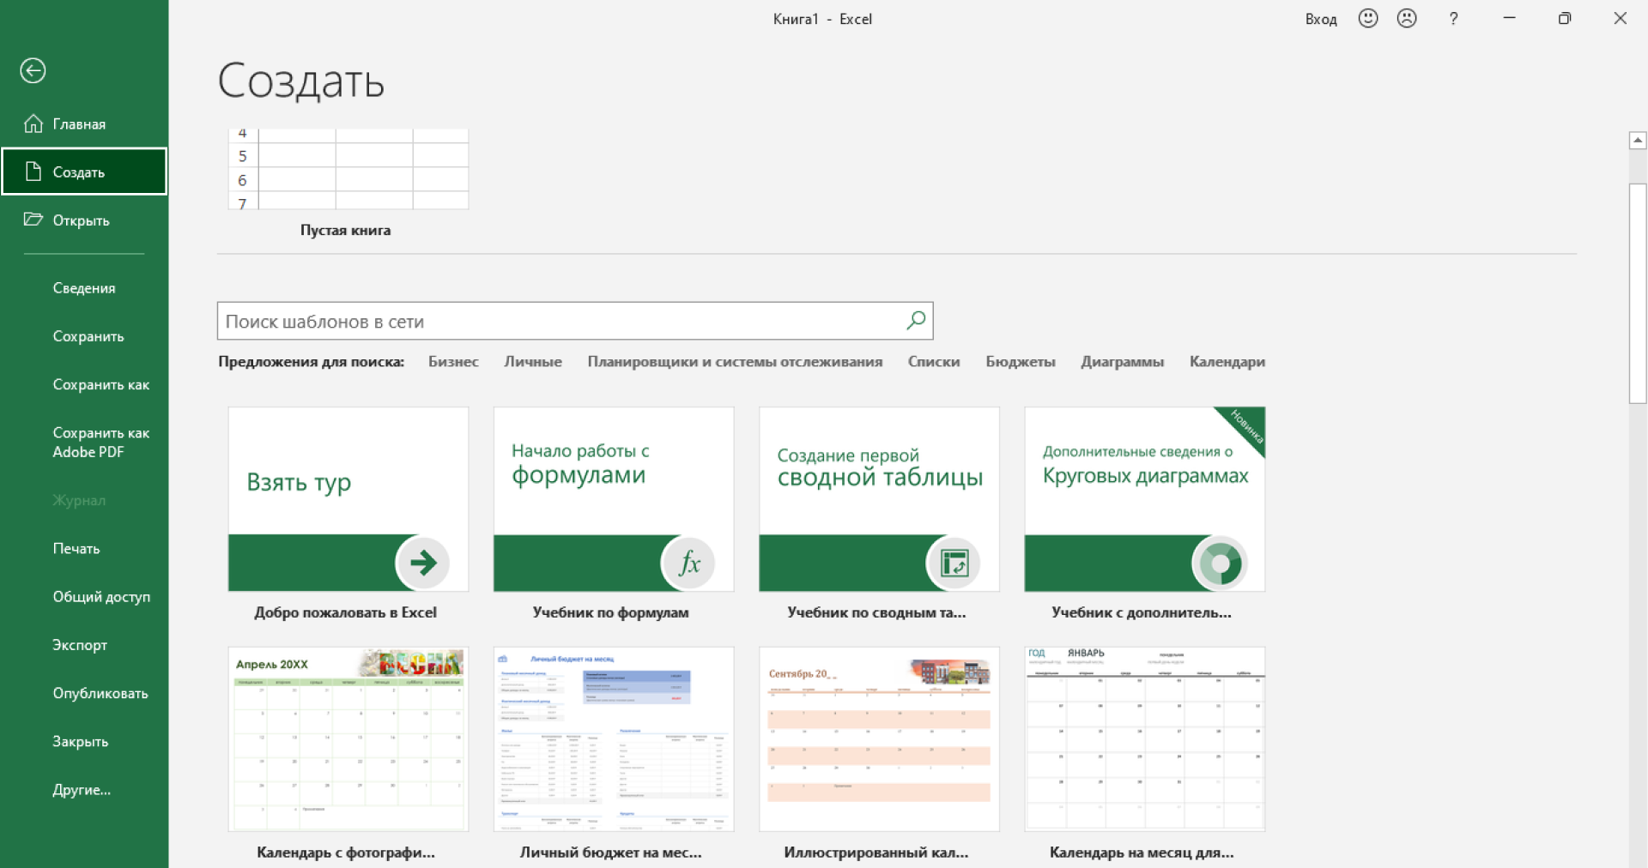Click the magnifier search icon
The width and height of the screenshot is (1648, 868).
pyautogui.click(x=916, y=321)
